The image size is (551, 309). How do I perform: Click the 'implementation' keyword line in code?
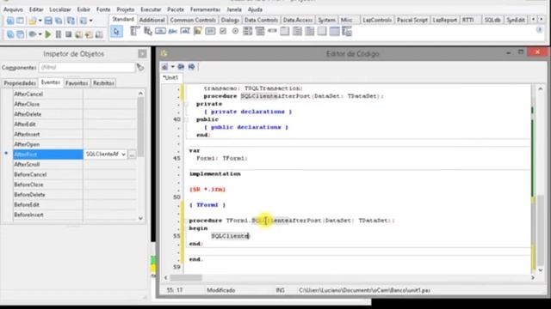214,173
